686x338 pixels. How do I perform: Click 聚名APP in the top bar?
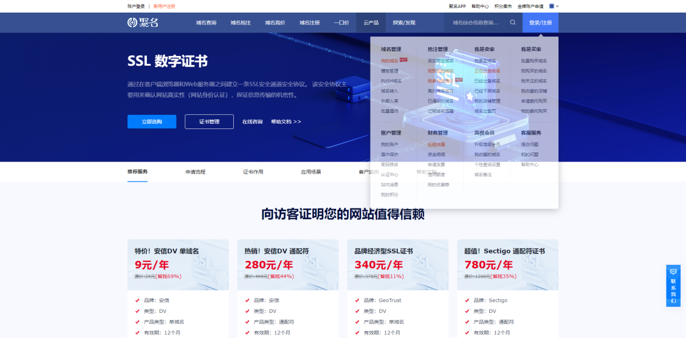457,6
